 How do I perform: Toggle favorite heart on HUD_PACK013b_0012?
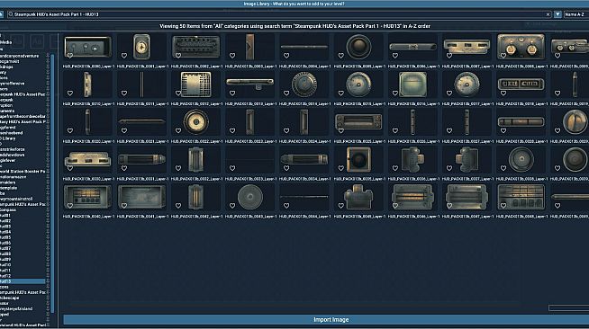click(178, 93)
